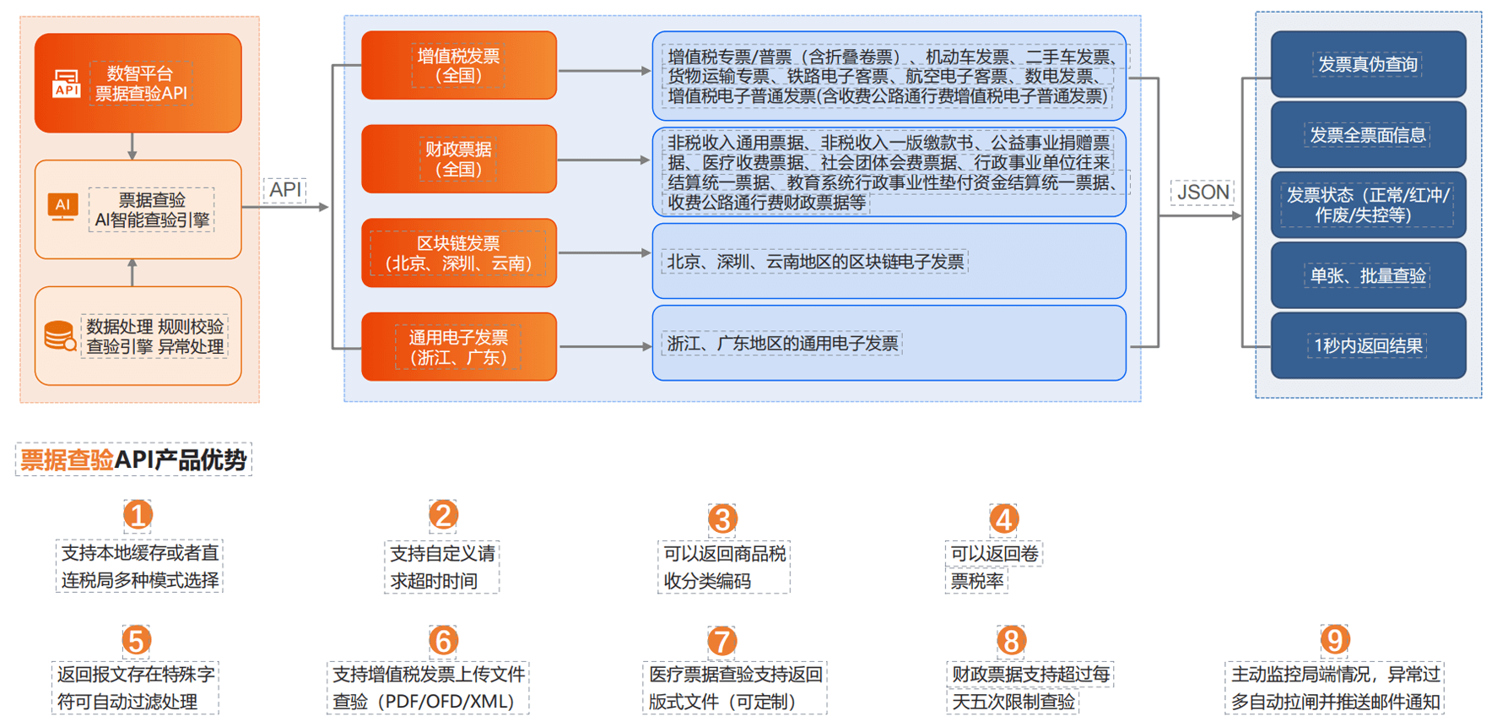Click the orange number 6 circle
This screenshot has height=727, width=1497.
click(x=443, y=641)
